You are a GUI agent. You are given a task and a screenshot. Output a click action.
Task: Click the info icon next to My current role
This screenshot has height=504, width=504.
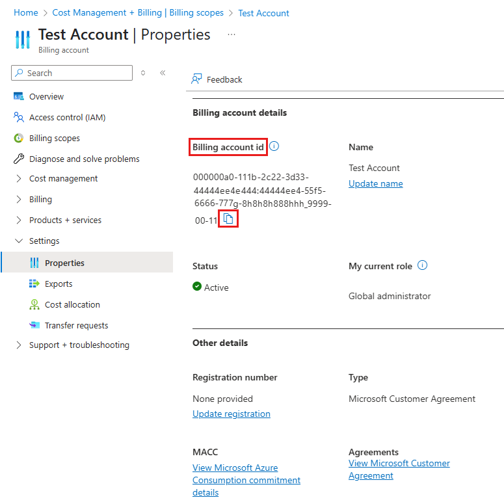(x=423, y=265)
